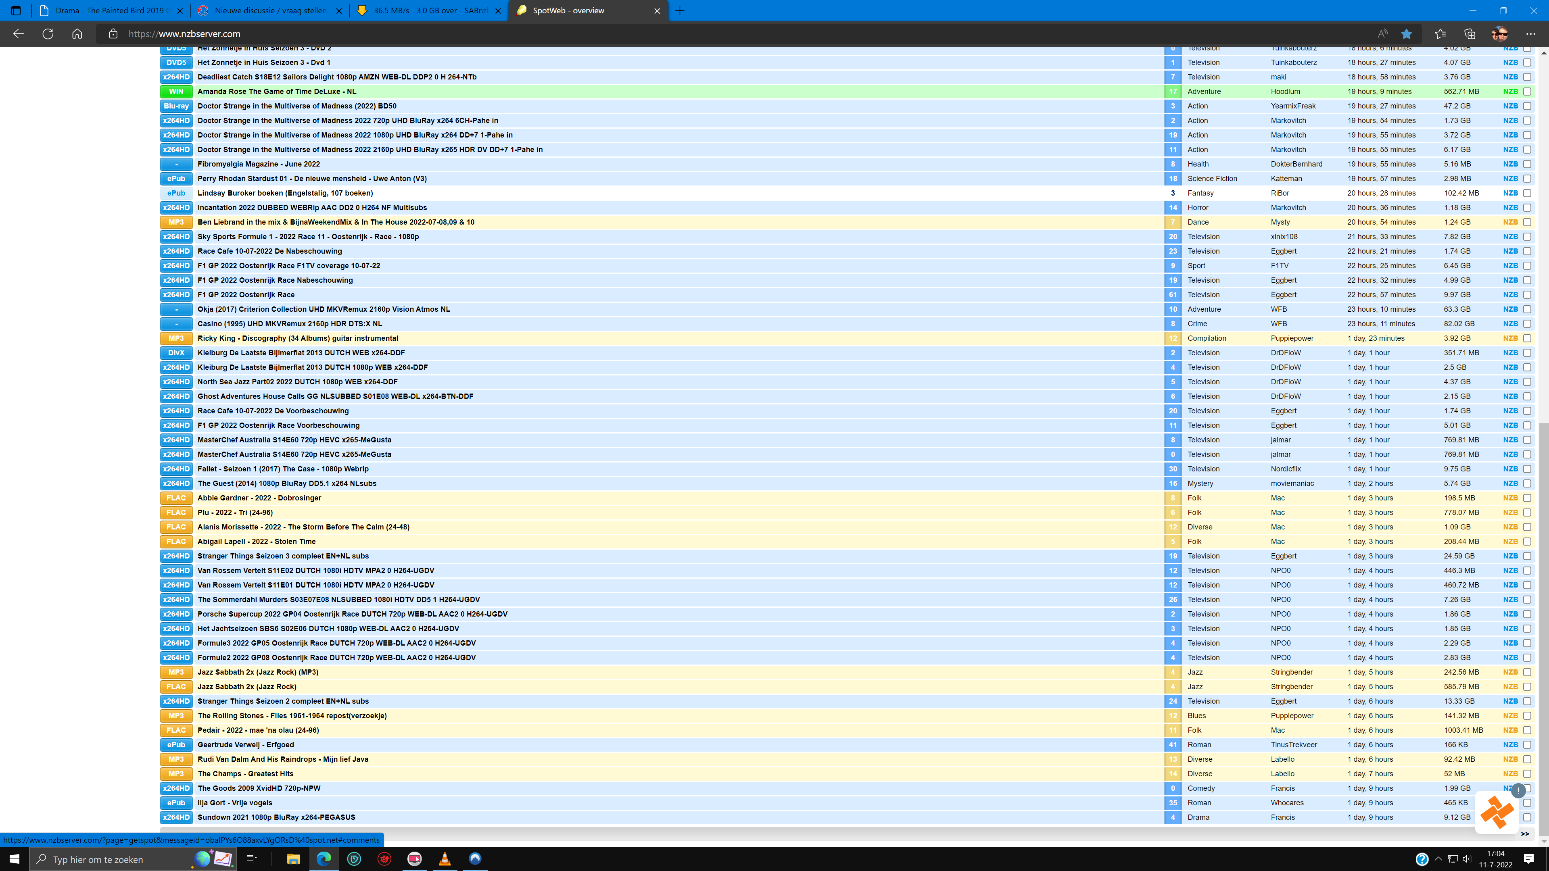
Task: Click the NZB link for Ricky King Discography
Action: click(x=1511, y=338)
